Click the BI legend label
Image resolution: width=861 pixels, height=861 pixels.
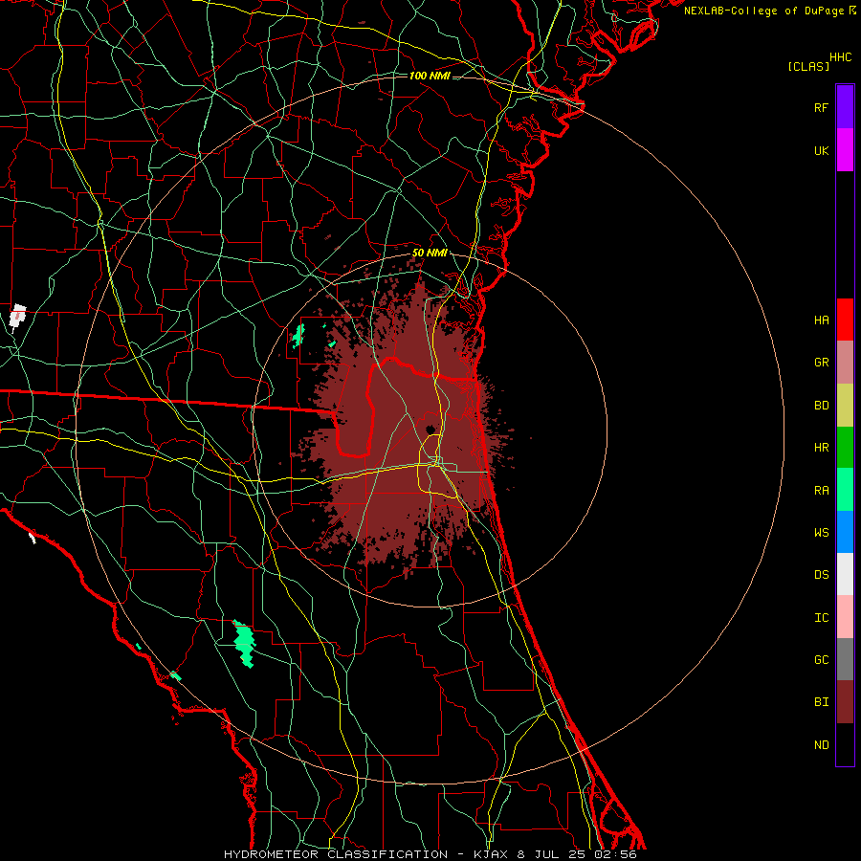pos(821,702)
